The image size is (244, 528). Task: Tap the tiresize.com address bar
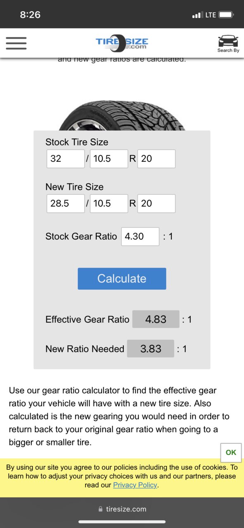[122, 509]
